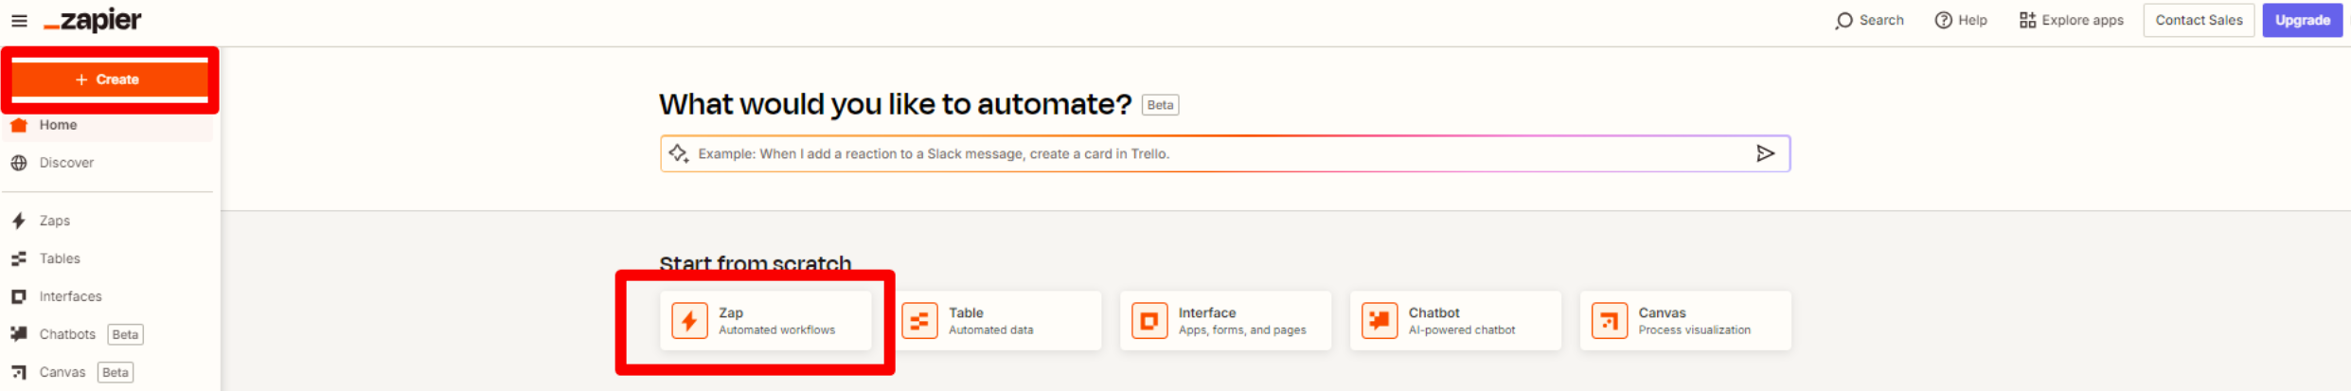The image size is (2351, 391).
Task: Click the Home house icon
Action: point(19,125)
